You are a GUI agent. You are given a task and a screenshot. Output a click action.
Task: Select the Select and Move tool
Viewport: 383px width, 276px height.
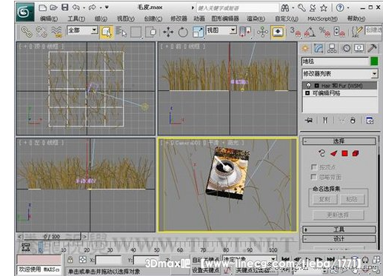point(168,32)
